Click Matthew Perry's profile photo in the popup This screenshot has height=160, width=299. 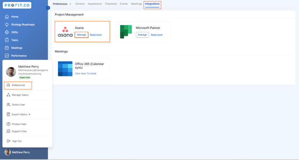coord(11,72)
